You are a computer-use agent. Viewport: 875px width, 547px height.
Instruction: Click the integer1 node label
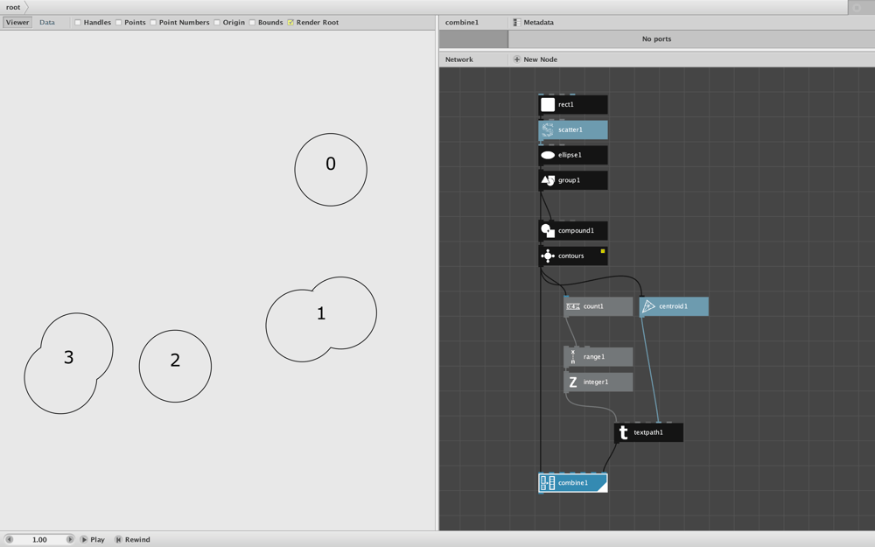pyautogui.click(x=595, y=382)
